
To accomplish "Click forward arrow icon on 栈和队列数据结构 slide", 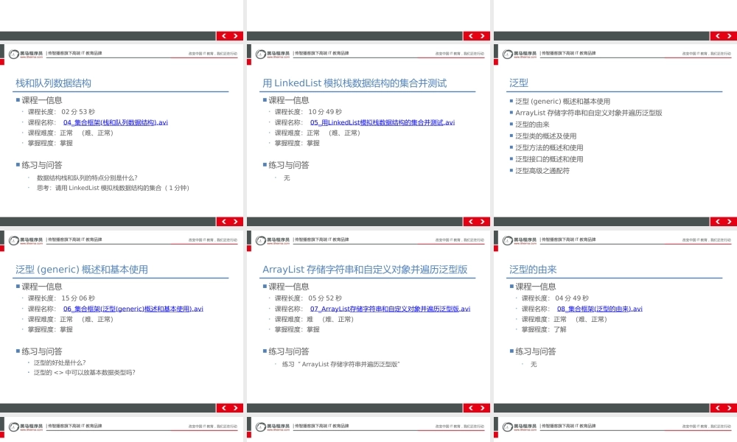I will pos(234,35).
